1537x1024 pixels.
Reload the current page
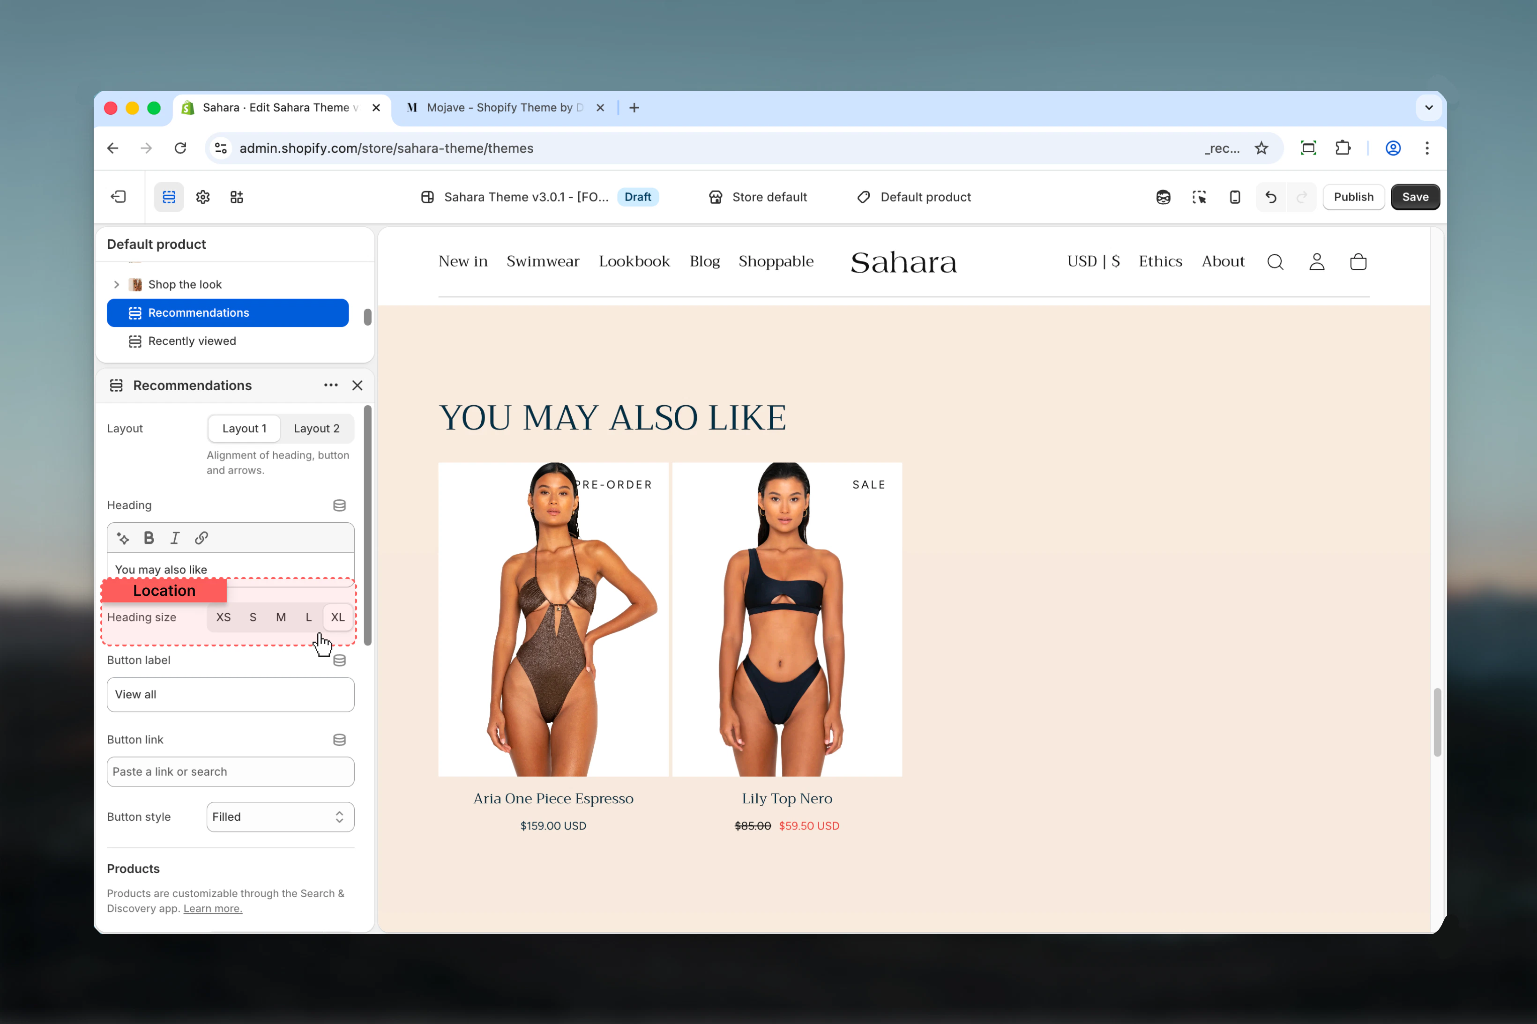[x=180, y=148]
